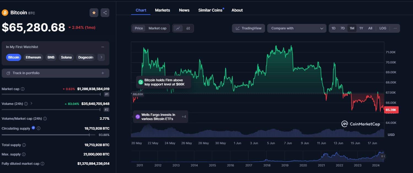The width and height of the screenshot is (413, 173).
Task: Set chart range to 1D
Action: click(333, 28)
